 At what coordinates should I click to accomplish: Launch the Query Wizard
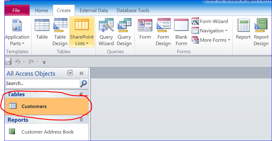106,32
